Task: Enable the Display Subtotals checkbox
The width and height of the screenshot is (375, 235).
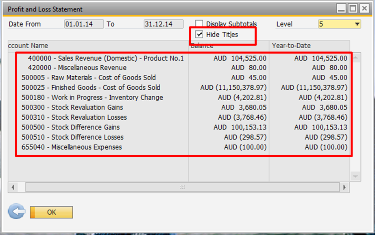Action: point(199,24)
